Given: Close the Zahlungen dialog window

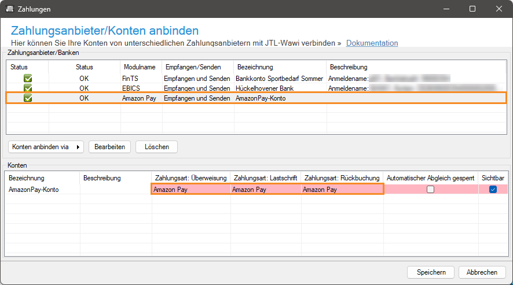Looking at the screenshot, I should pyautogui.click(x=499, y=9).
